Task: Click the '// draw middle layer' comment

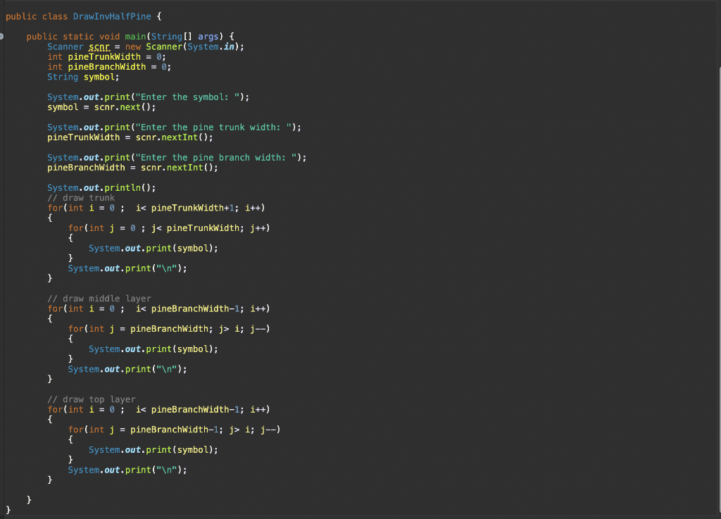Action: point(99,299)
